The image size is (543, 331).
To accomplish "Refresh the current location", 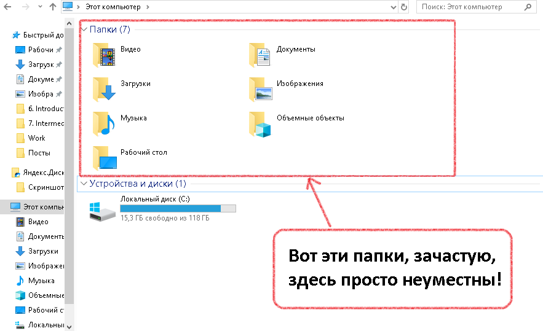I will pyautogui.click(x=404, y=7).
